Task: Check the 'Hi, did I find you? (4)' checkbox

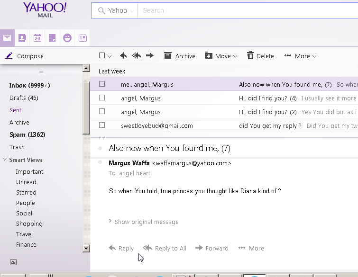Action: [x=102, y=98]
